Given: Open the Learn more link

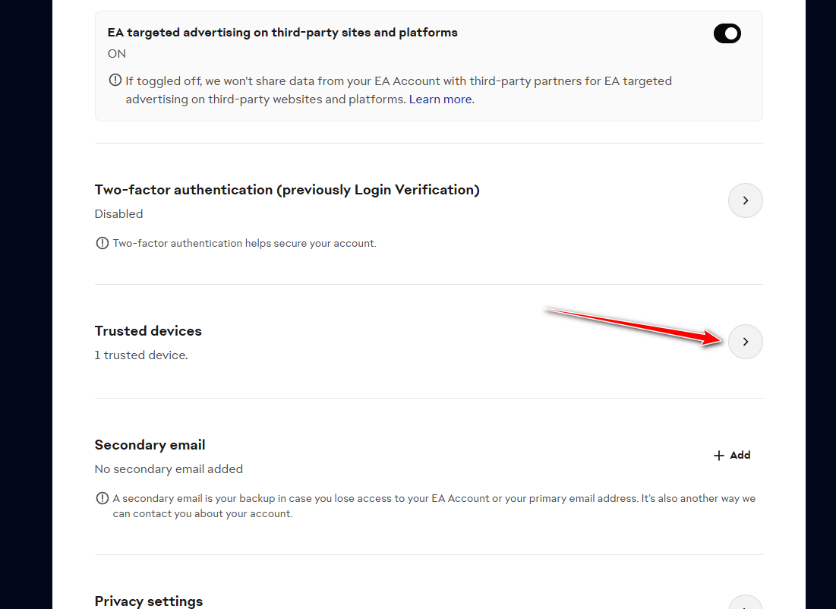Looking at the screenshot, I should point(440,99).
